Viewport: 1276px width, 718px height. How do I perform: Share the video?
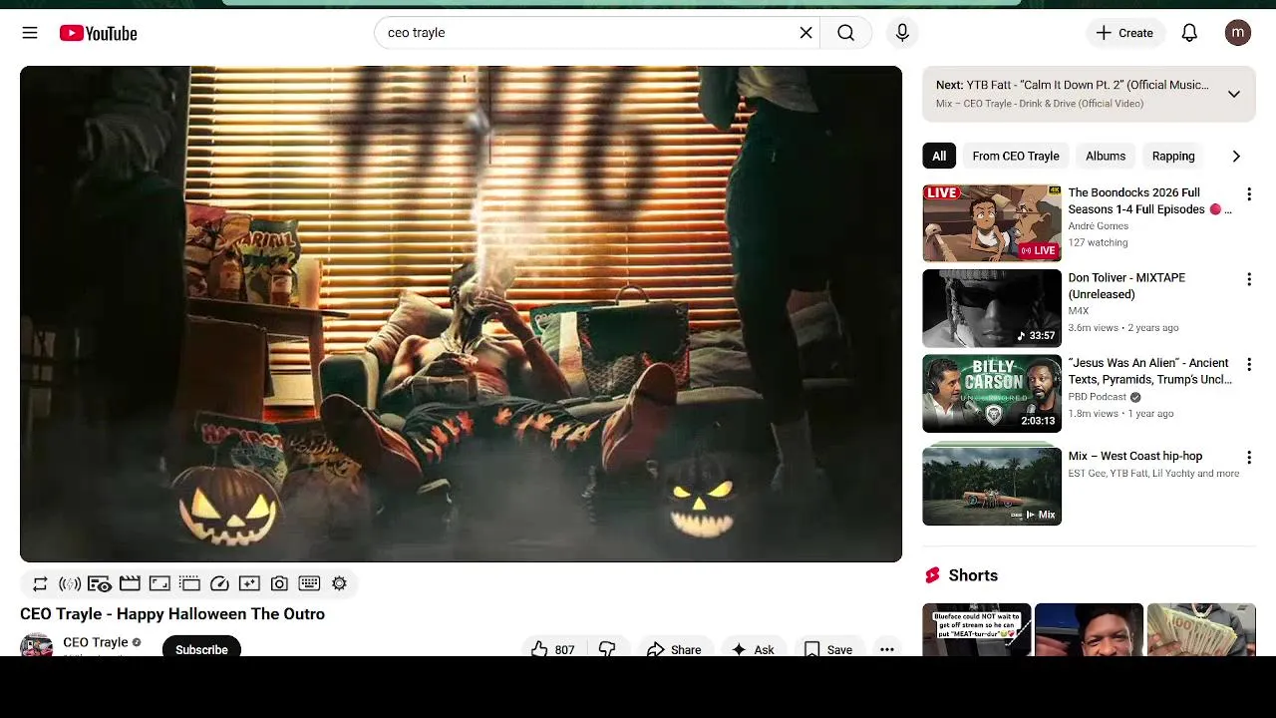click(x=674, y=648)
